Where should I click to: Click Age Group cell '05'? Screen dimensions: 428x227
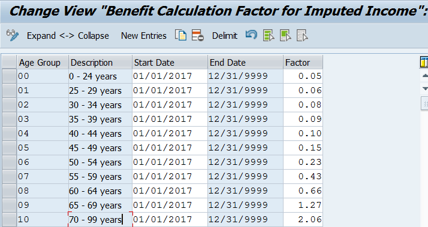[43, 148]
